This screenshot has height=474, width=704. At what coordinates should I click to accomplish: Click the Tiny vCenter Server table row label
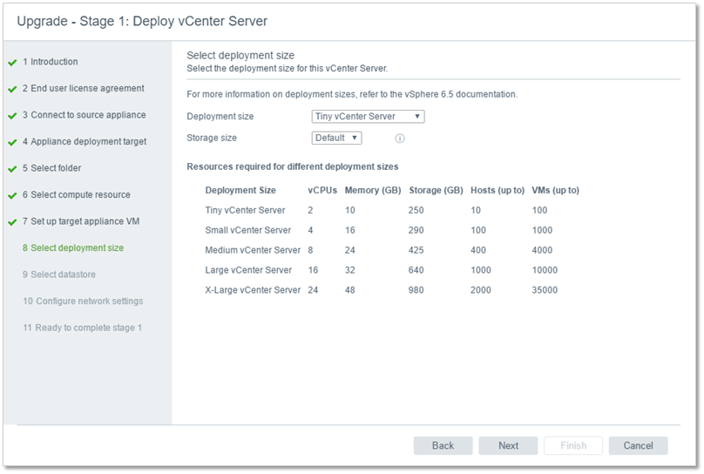coord(245,210)
